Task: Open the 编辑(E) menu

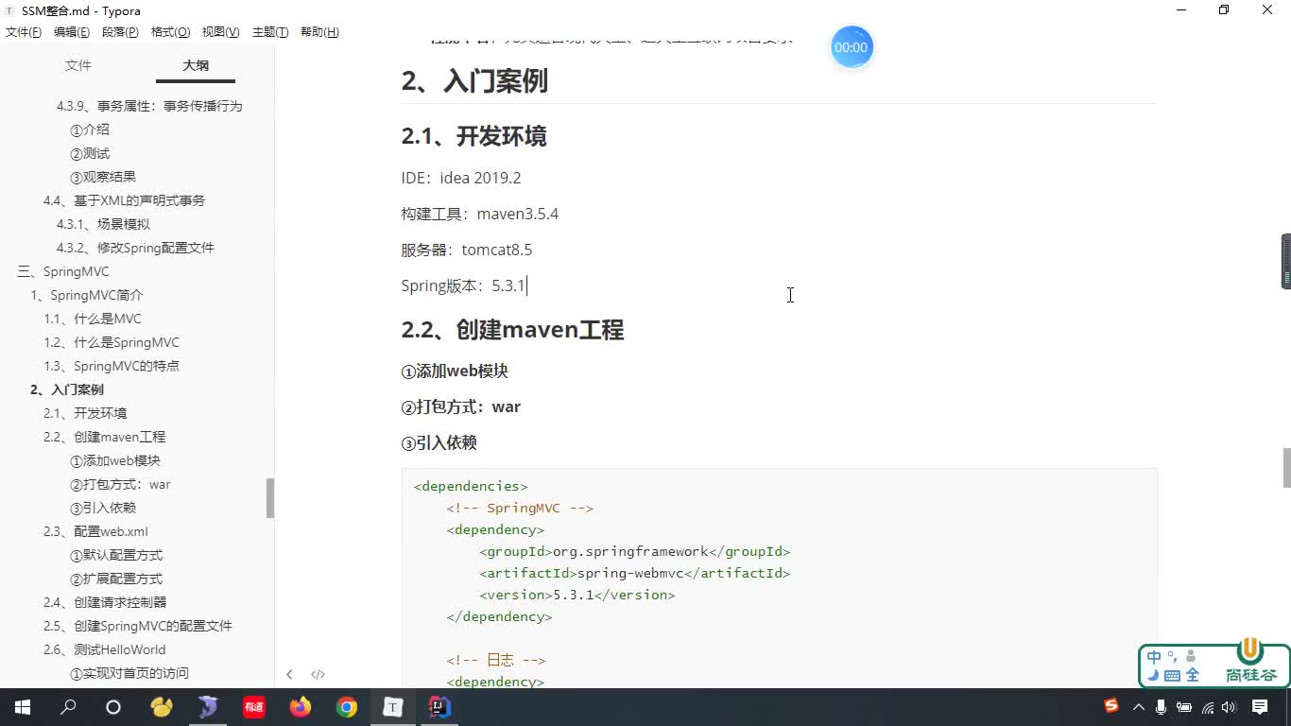Action: pos(72,32)
